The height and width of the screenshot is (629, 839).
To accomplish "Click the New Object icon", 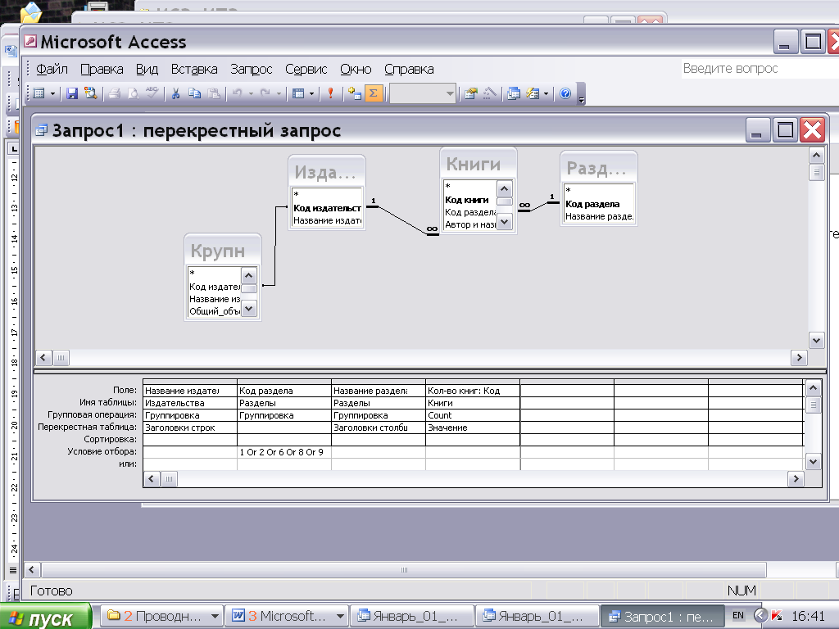I will coord(533,93).
